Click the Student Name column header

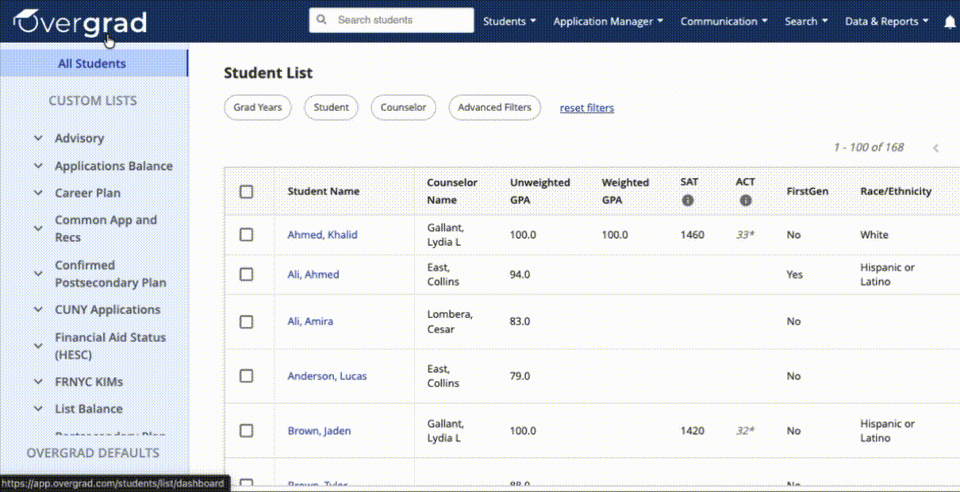[x=323, y=191]
